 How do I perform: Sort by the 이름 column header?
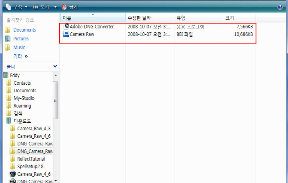click(93, 18)
